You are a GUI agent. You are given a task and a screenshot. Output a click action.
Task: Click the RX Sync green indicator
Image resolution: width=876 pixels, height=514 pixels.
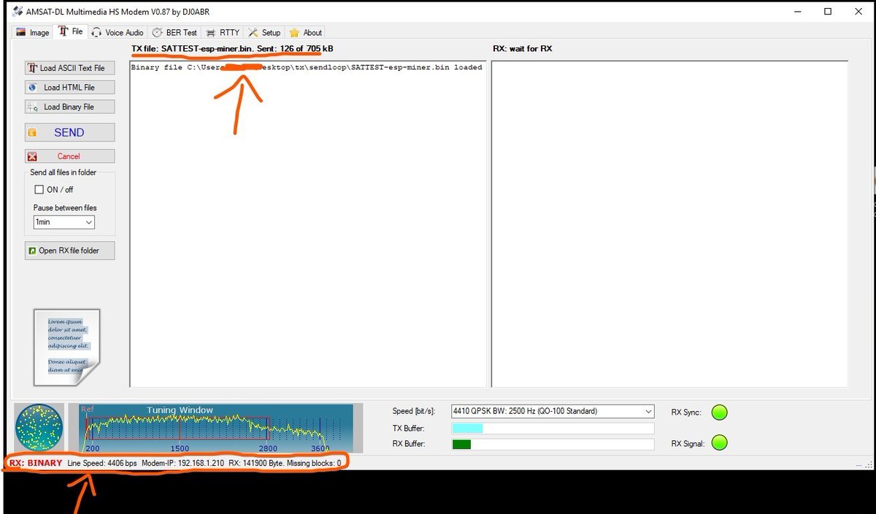click(720, 413)
